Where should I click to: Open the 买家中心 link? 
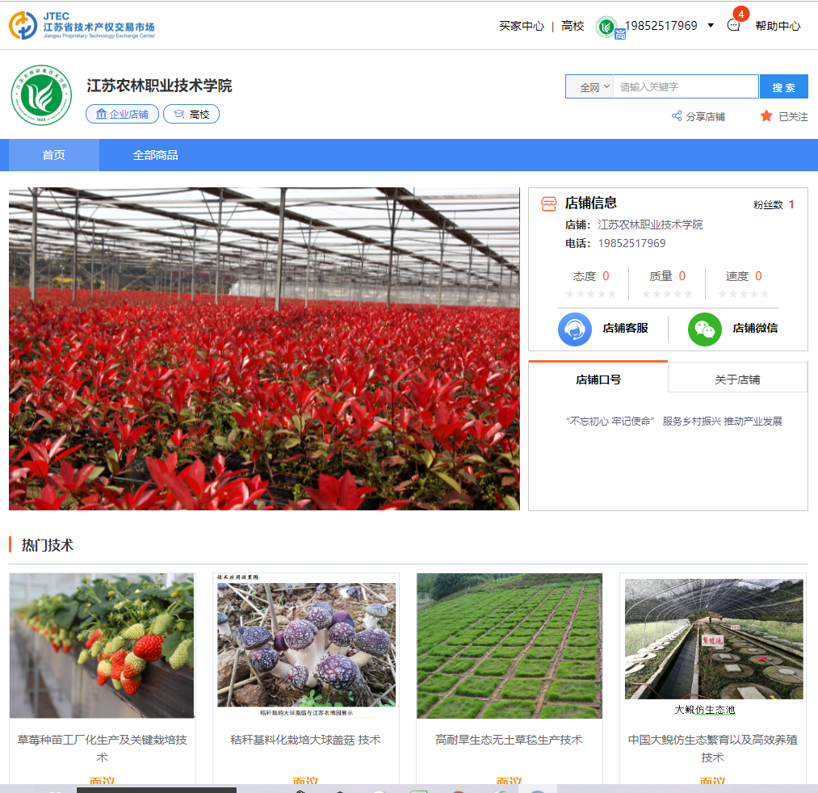coord(521,26)
